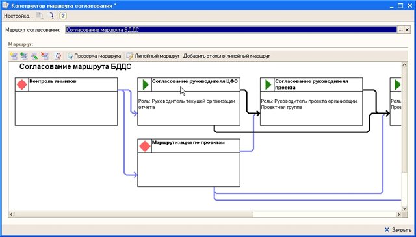Click the left arrow of the horizontal scrollbar
Image resolution: width=416 pixels, height=237 pixels.
coord(12,214)
